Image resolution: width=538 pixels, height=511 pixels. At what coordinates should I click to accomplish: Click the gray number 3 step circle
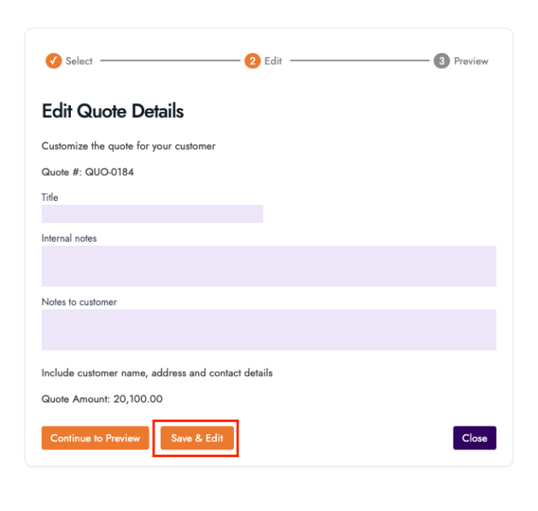click(x=441, y=61)
